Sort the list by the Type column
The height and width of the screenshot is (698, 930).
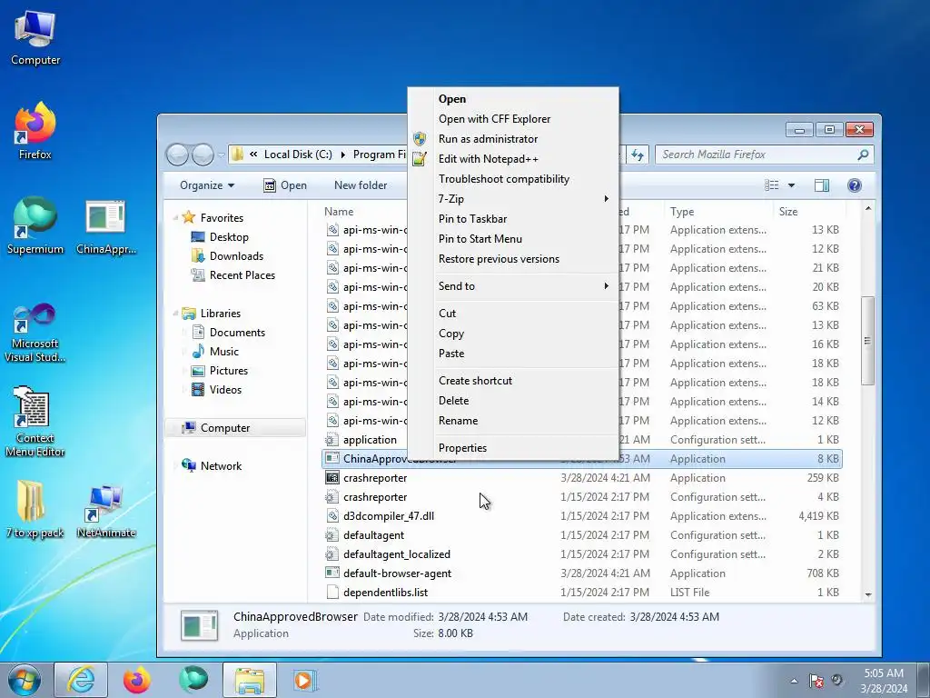pyautogui.click(x=717, y=211)
